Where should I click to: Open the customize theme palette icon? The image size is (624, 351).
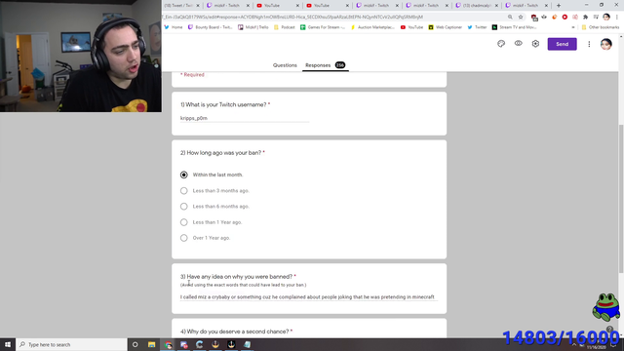[x=501, y=44]
